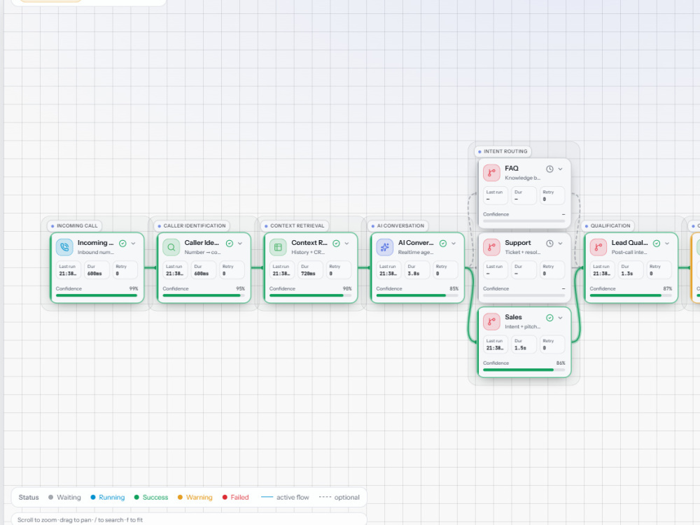
Task: Click the Support branch icon
Action: coord(491,247)
